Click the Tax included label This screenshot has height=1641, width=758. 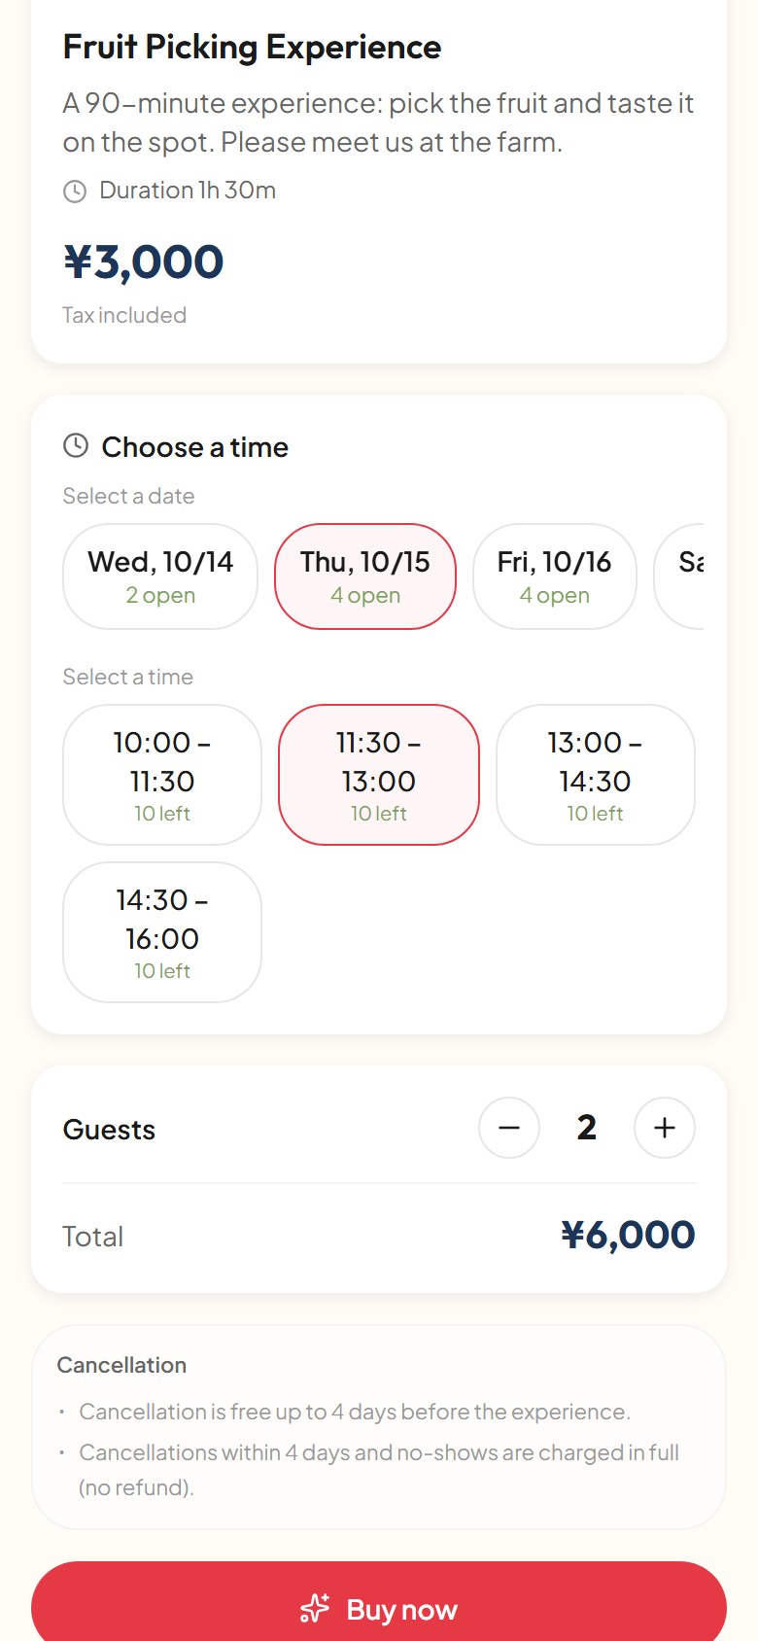tap(124, 315)
